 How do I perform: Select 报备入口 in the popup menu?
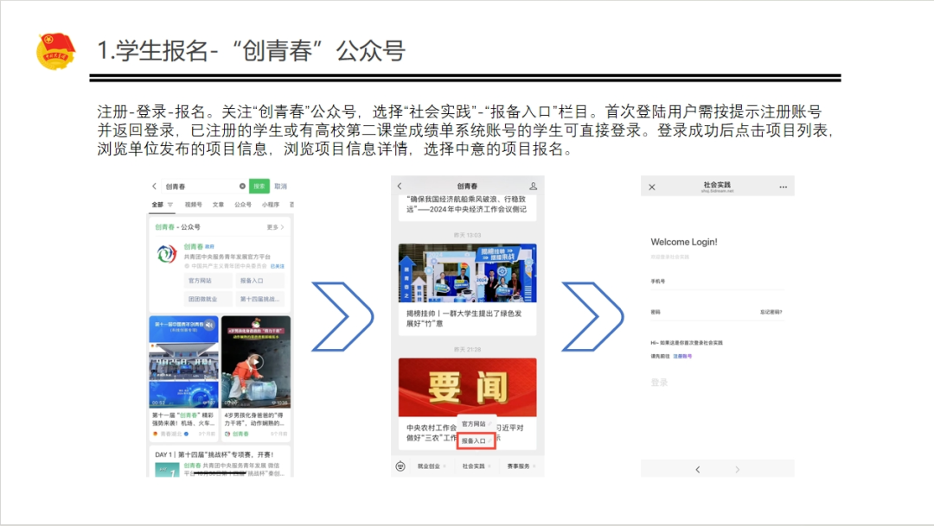(x=475, y=441)
